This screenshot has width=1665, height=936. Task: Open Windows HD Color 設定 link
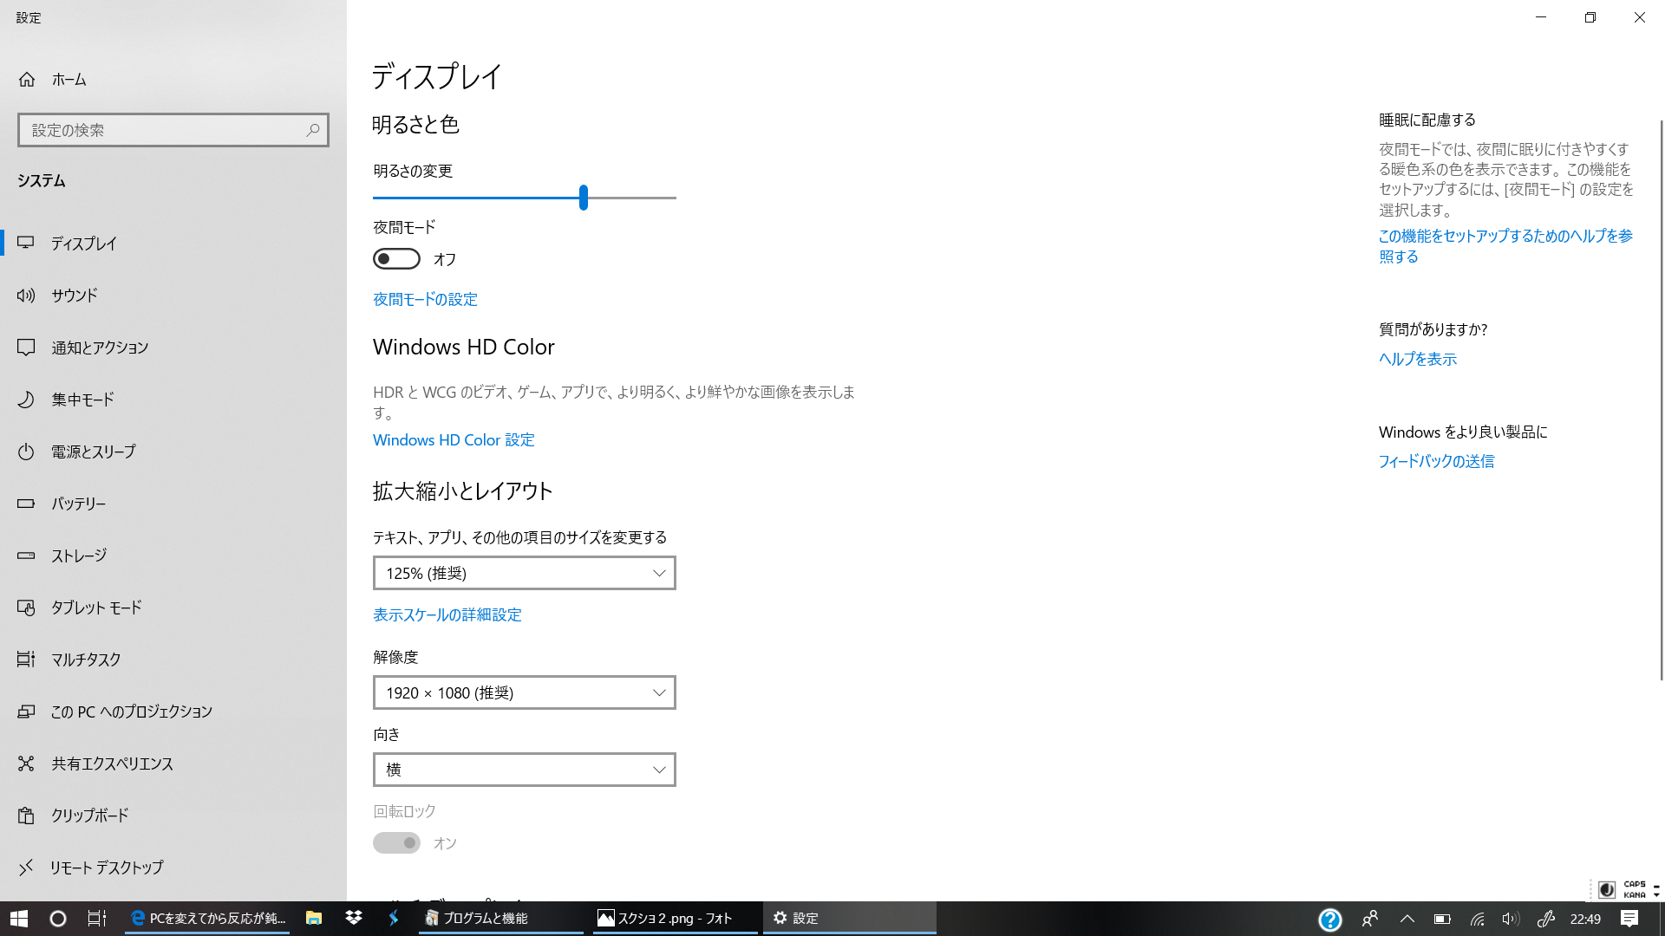(x=454, y=440)
